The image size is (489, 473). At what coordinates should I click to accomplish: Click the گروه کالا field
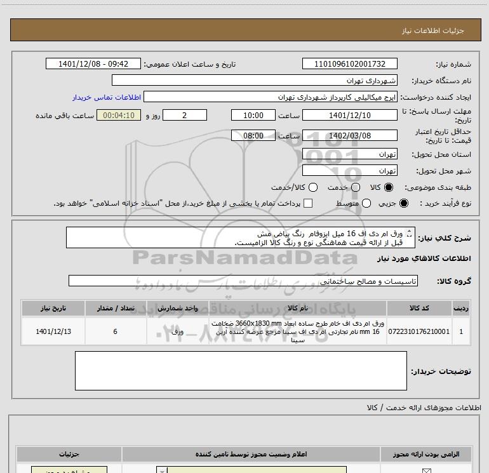(x=243, y=281)
